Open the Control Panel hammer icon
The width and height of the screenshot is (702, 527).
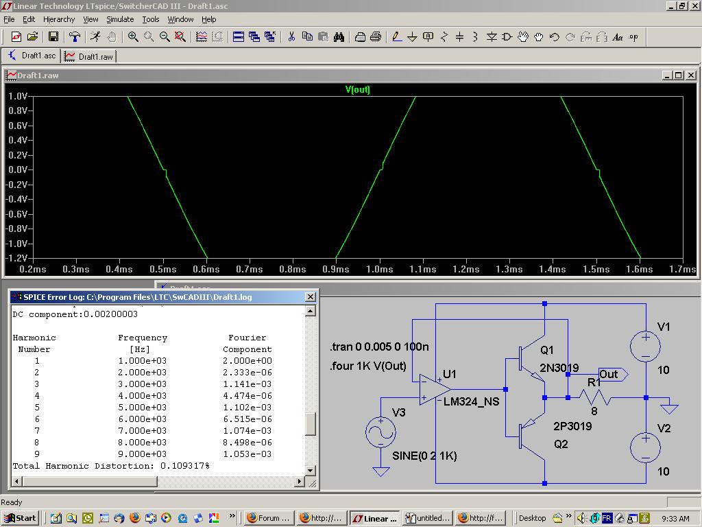[x=75, y=37]
